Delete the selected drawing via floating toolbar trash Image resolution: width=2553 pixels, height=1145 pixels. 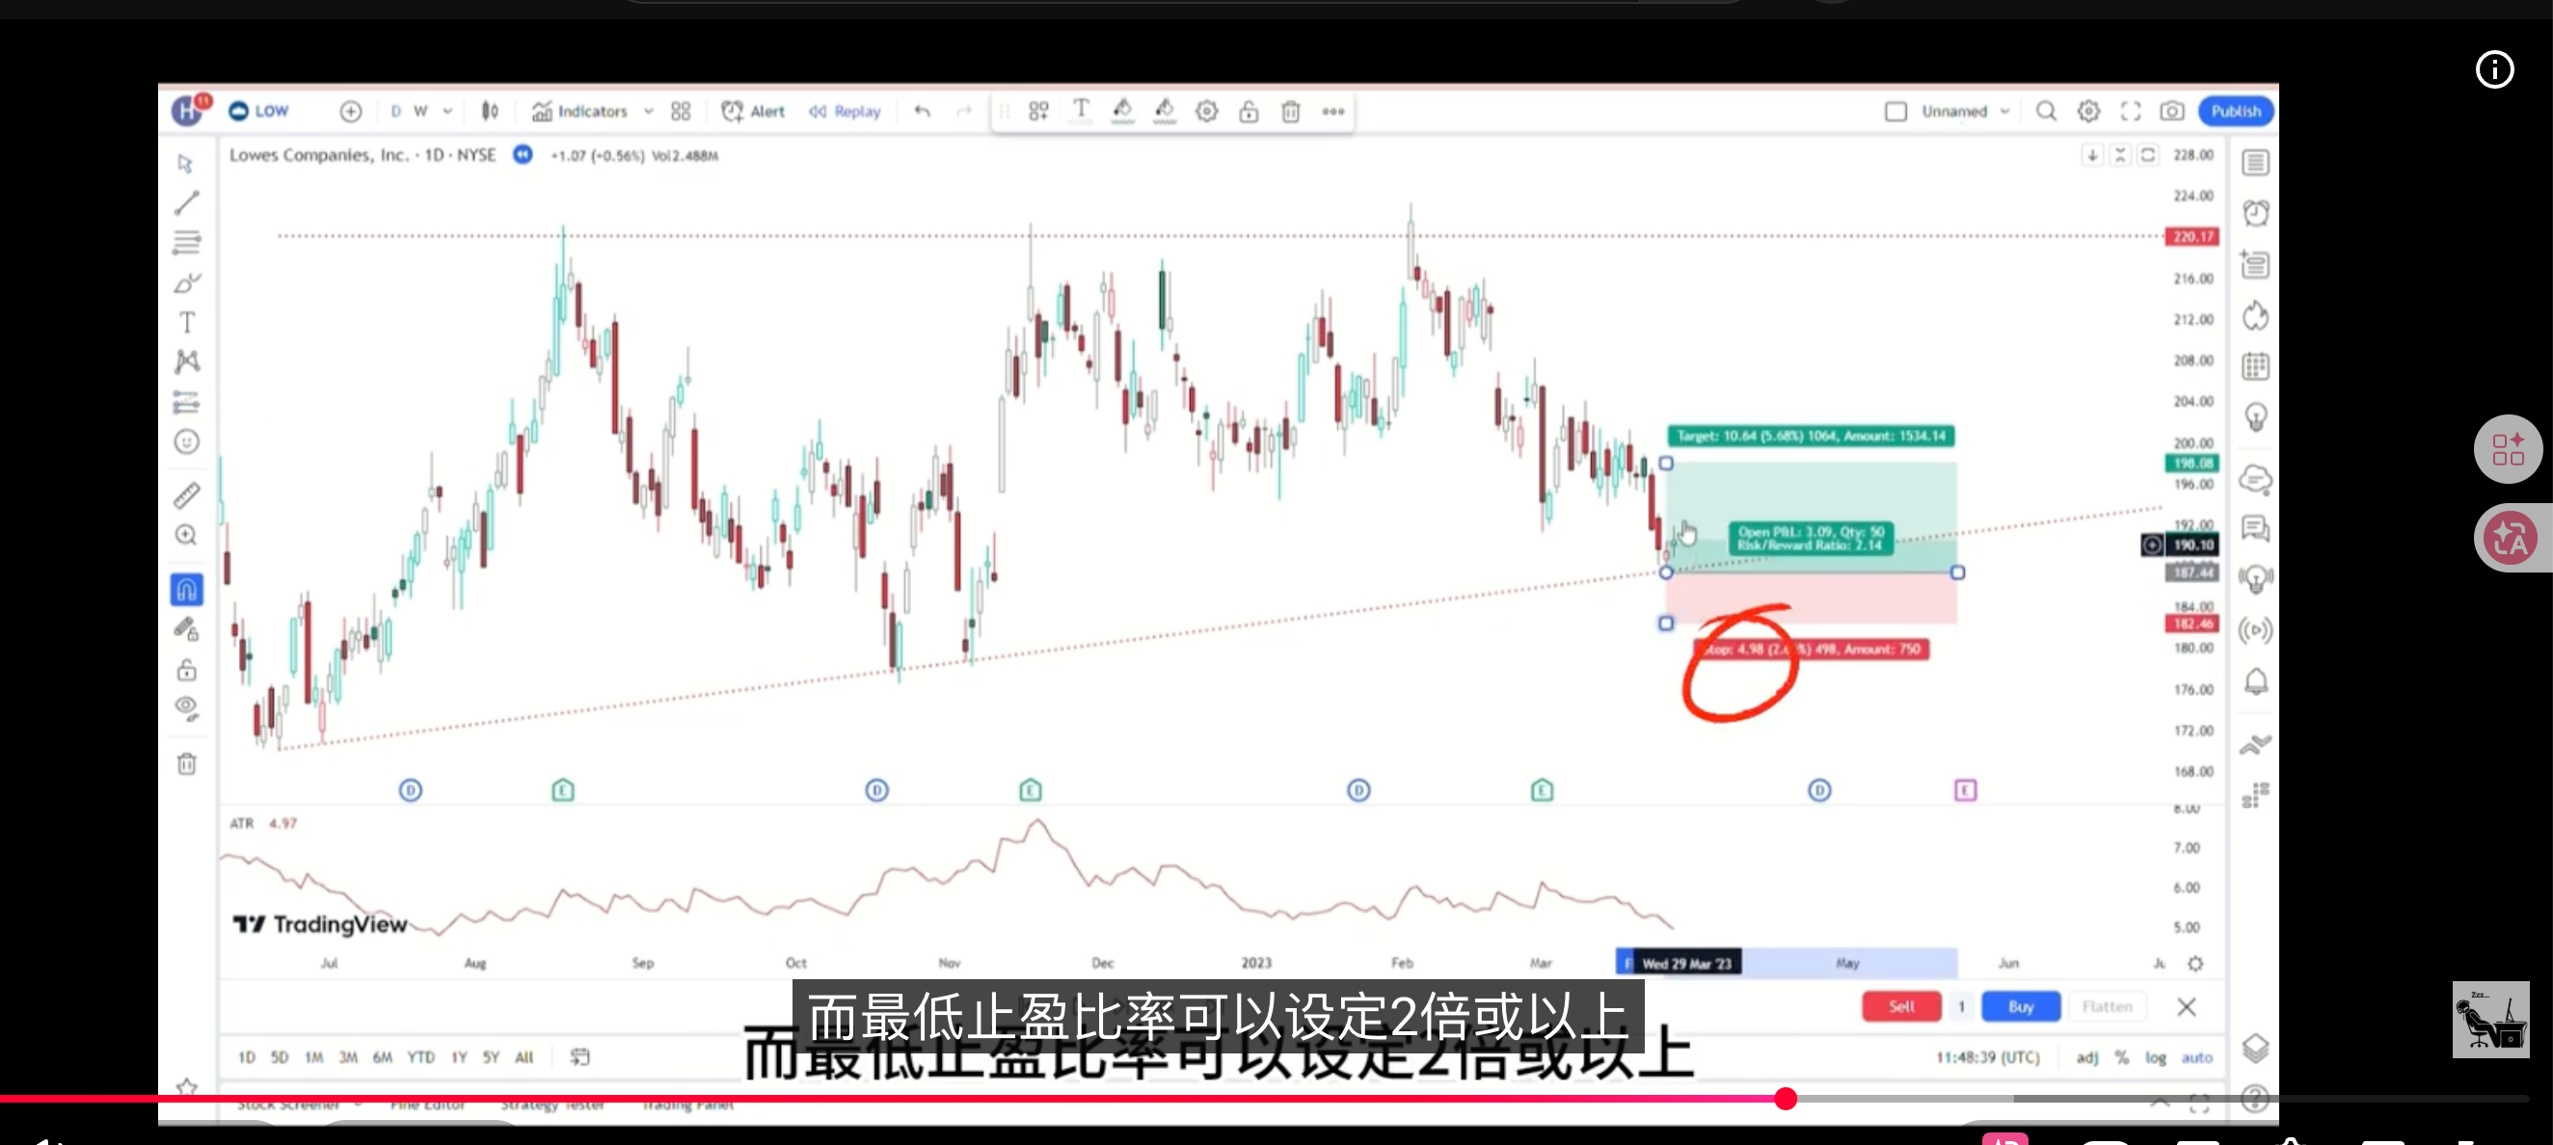pos(1290,112)
